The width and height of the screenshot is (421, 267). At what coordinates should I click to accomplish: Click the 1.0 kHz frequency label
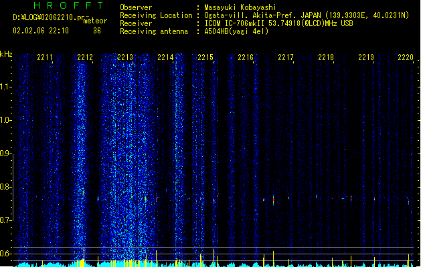point(5,120)
